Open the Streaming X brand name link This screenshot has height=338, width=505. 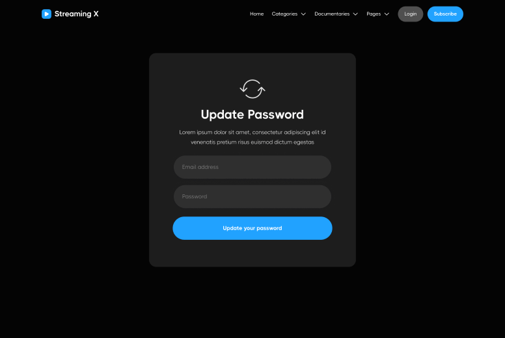[77, 14]
